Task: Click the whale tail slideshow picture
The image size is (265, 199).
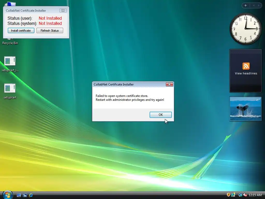Action: coord(245,109)
